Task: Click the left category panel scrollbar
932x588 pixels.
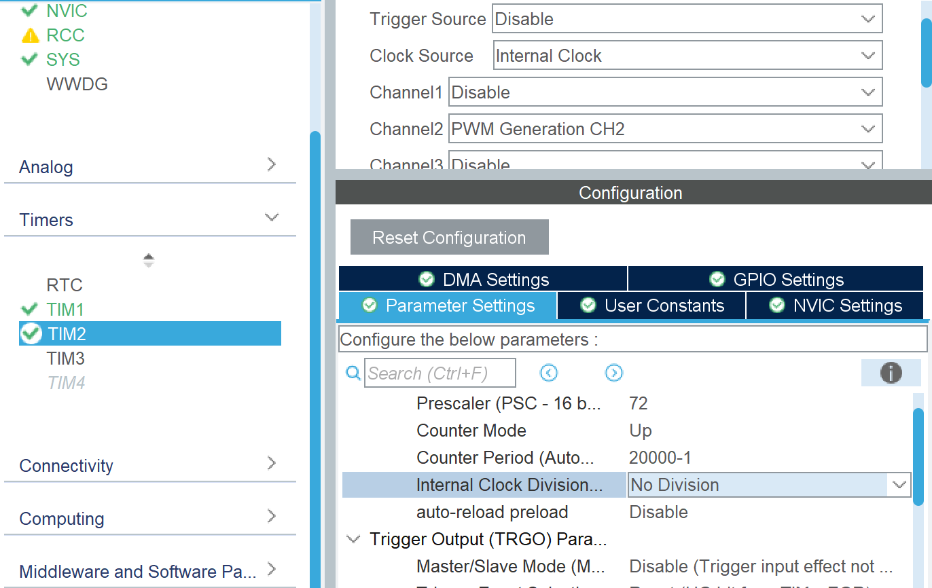Action: point(315,360)
